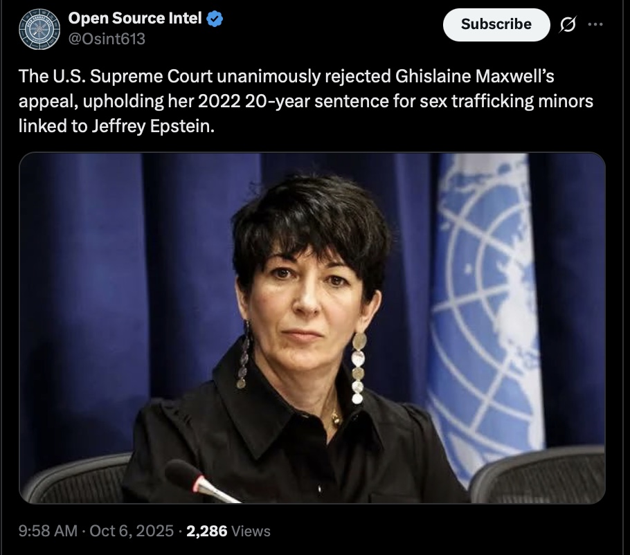Click the Grok slashed-circle icon

[x=567, y=24]
